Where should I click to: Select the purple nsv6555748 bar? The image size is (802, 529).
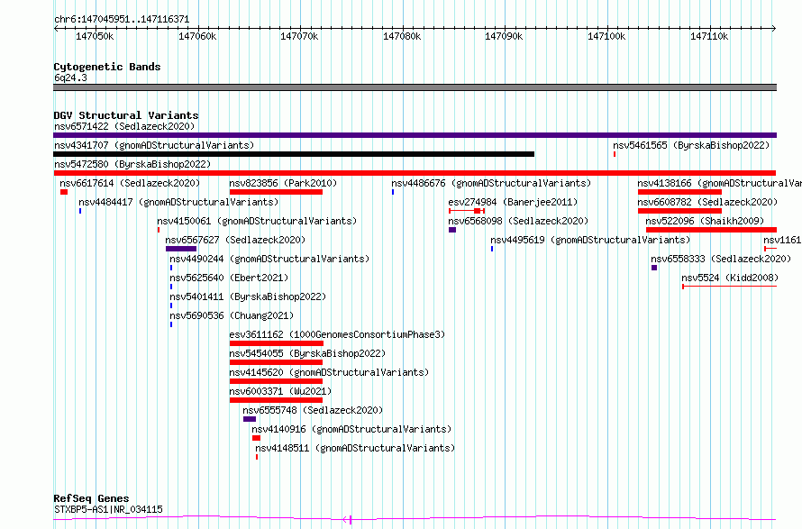click(x=250, y=419)
